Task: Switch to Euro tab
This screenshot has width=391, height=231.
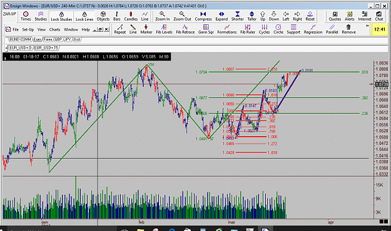Action: pos(38,39)
